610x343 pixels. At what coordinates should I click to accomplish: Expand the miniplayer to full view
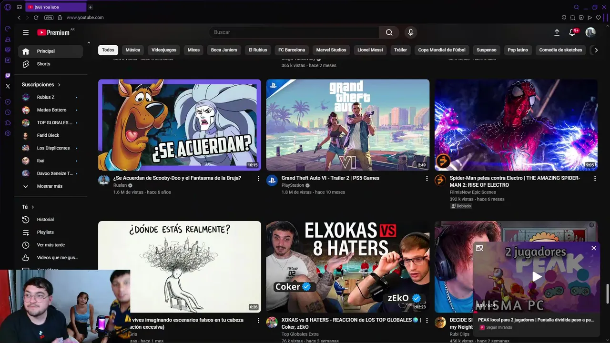point(479,248)
